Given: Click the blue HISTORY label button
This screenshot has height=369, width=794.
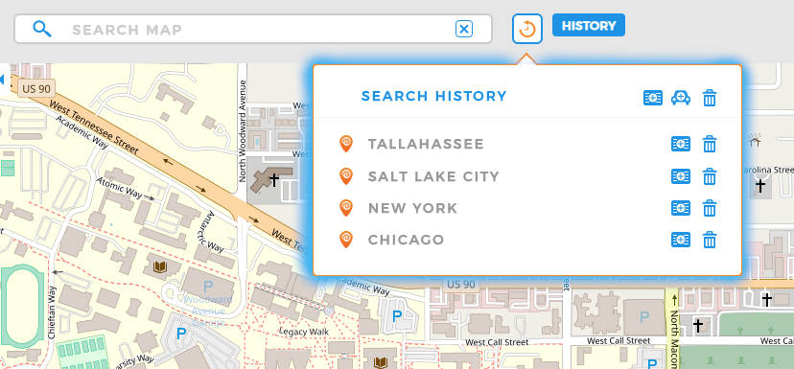Looking at the screenshot, I should tap(589, 25).
